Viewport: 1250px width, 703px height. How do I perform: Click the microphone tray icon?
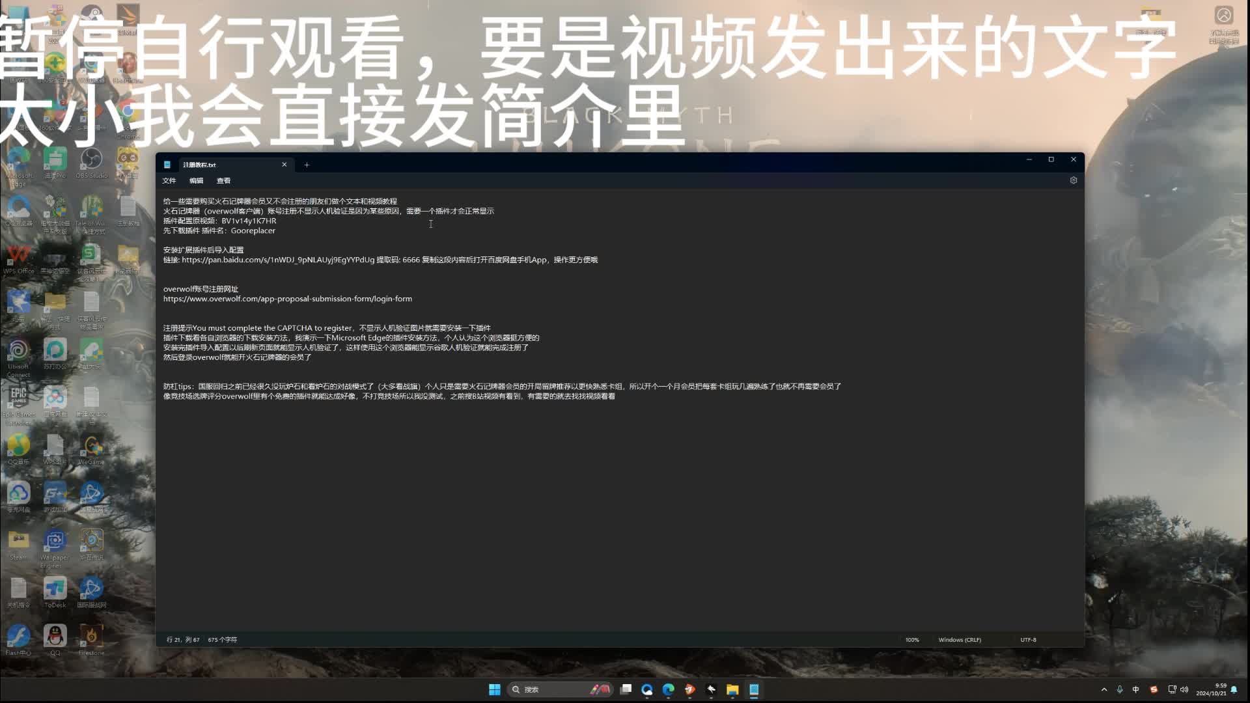(1120, 689)
